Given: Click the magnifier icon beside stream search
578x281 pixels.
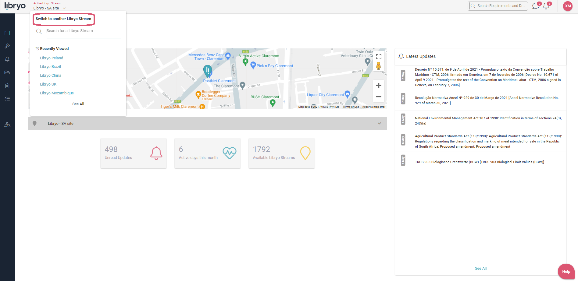Looking at the screenshot, I should [39, 31].
